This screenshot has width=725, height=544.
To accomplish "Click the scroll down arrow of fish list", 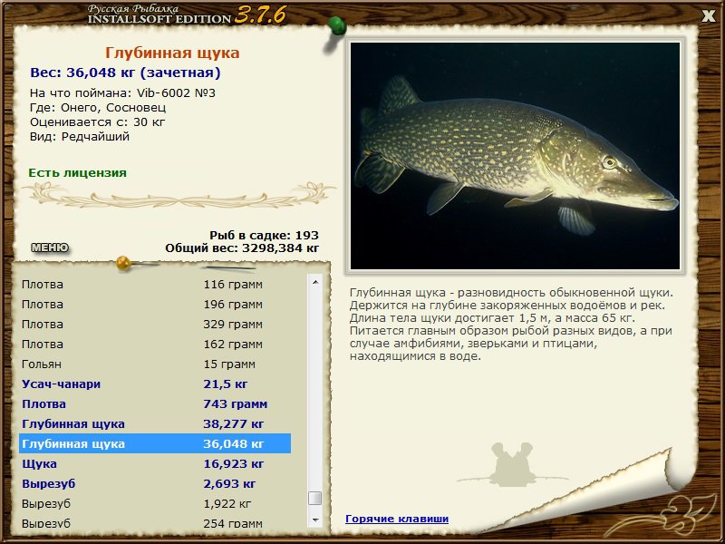I will point(315,520).
